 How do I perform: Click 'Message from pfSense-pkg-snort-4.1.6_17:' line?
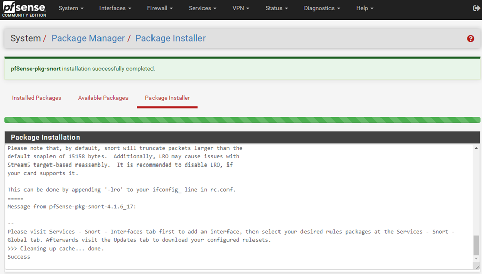pos(71,207)
